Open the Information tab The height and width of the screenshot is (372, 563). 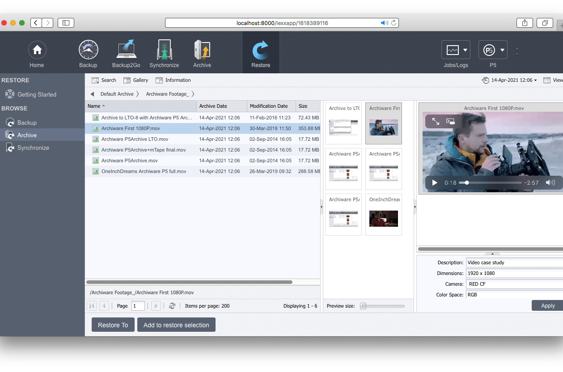coord(174,80)
